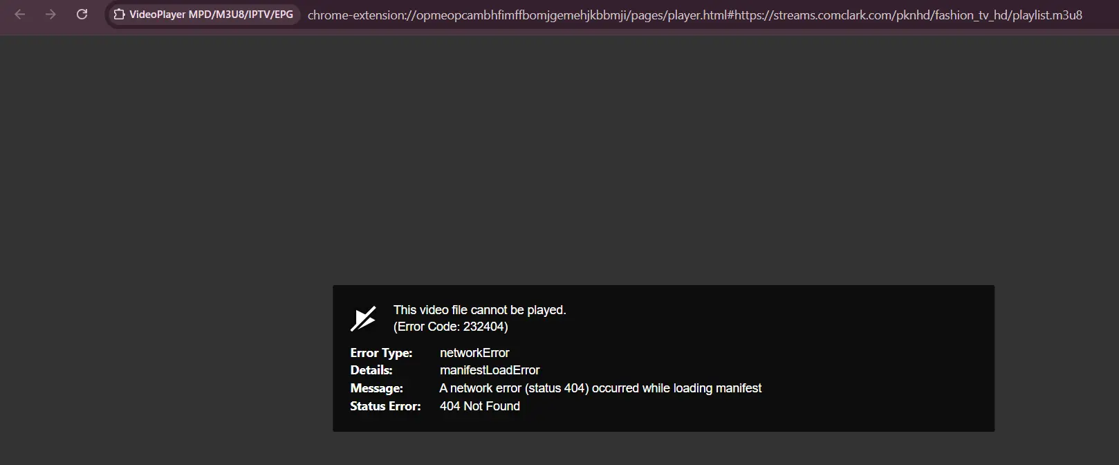
Task: Click the status 404 network error message text
Action: coord(600,388)
